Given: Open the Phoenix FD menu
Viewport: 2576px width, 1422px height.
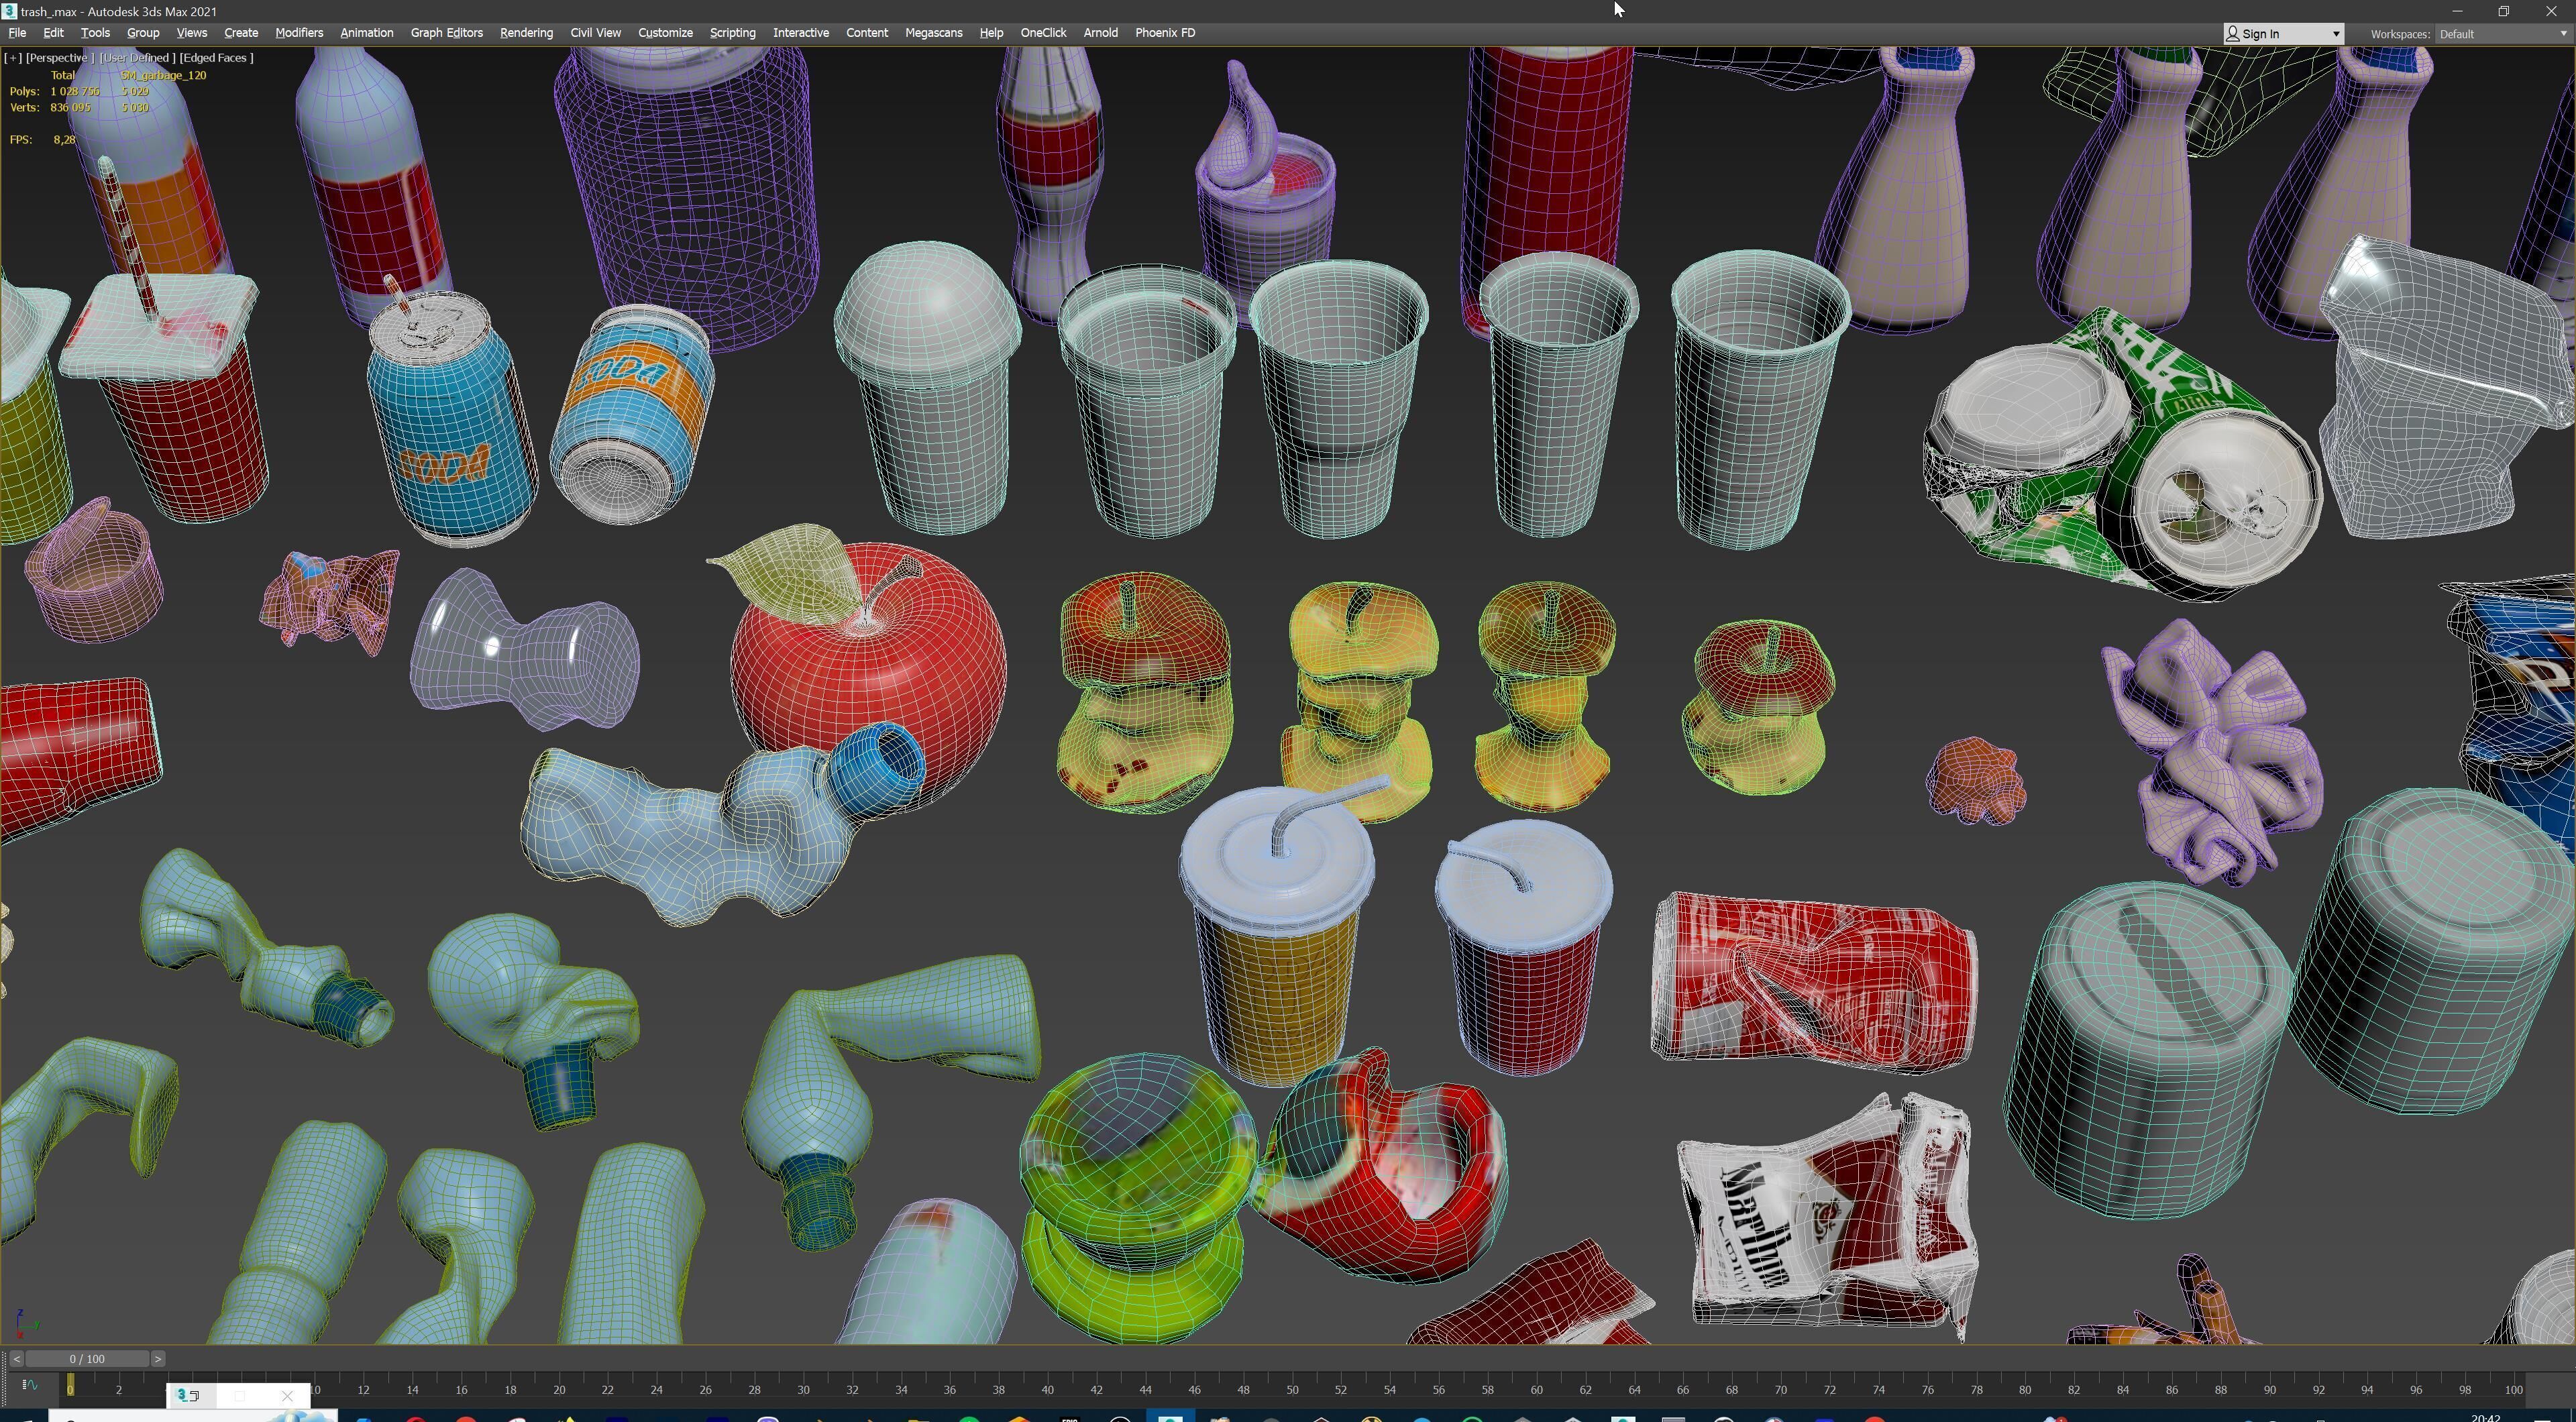Looking at the screenshot, I should 1165,33.
